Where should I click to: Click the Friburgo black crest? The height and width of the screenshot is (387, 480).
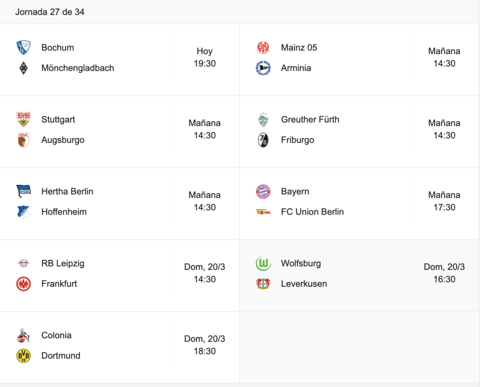pos(263,140)
